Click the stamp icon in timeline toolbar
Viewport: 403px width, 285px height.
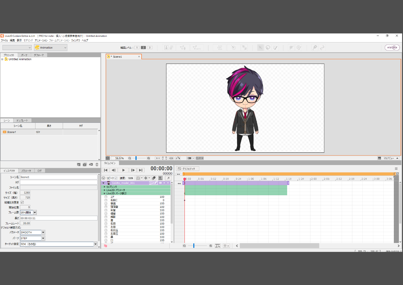[x=160, y=178]
